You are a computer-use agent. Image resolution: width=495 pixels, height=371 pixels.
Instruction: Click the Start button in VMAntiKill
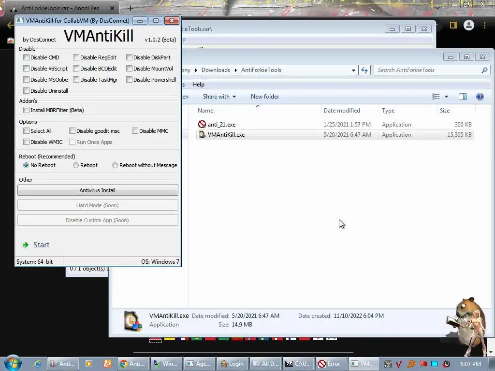[x=36, y=245]
